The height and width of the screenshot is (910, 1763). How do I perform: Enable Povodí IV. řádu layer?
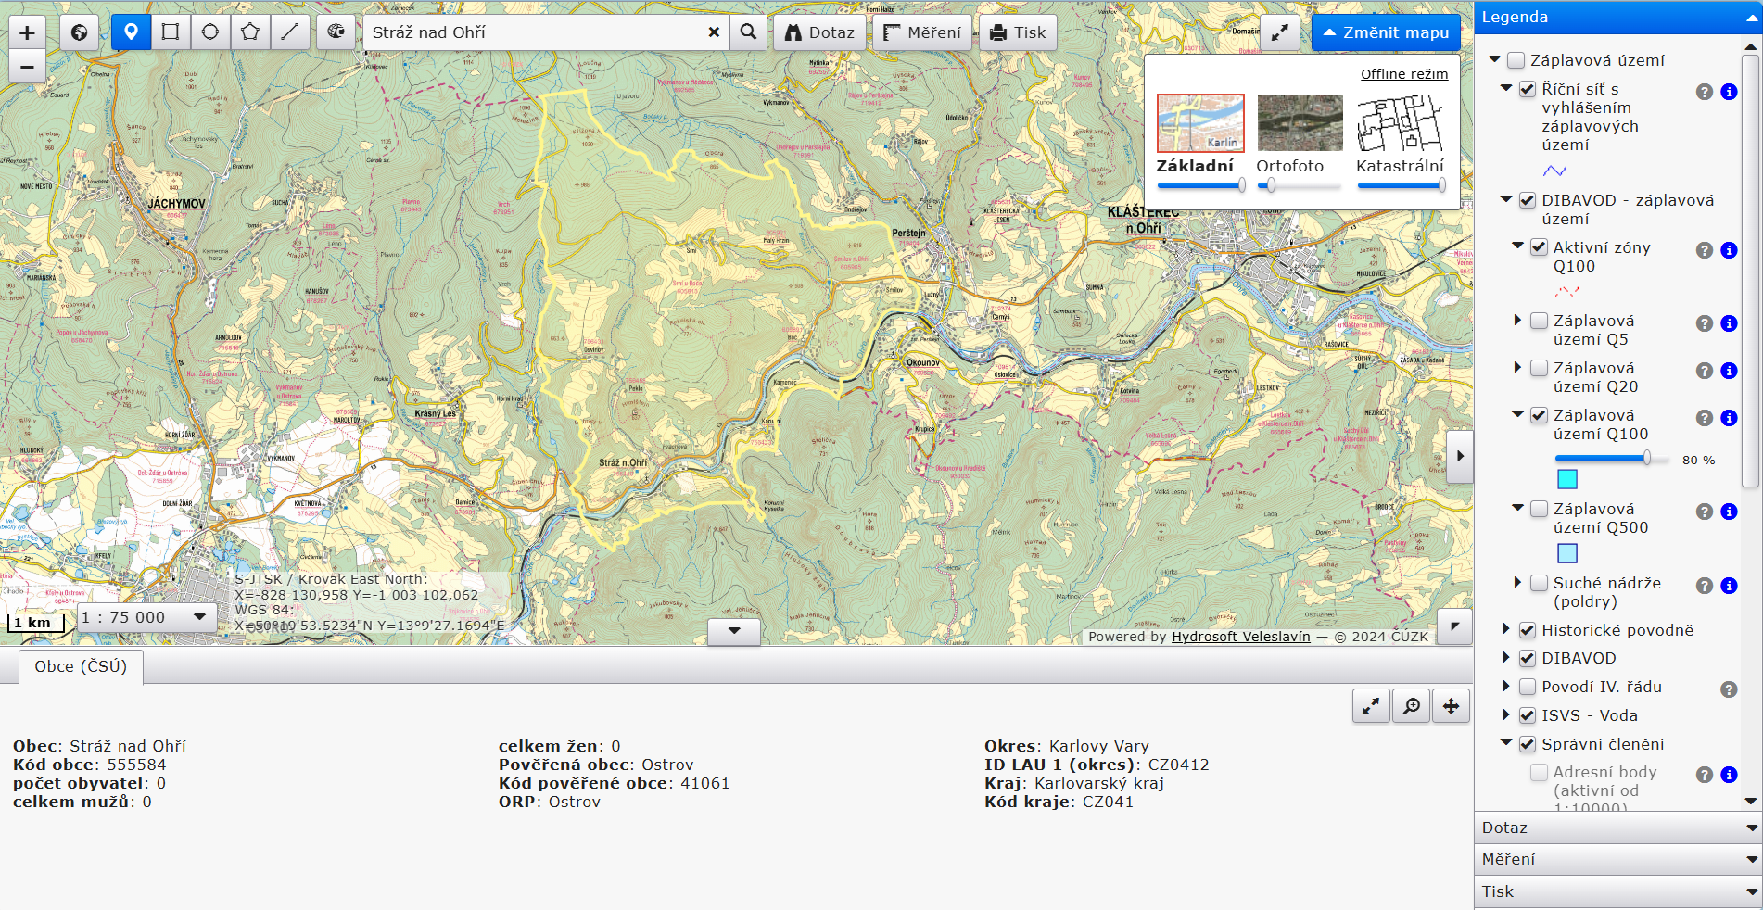(1528, 687)
